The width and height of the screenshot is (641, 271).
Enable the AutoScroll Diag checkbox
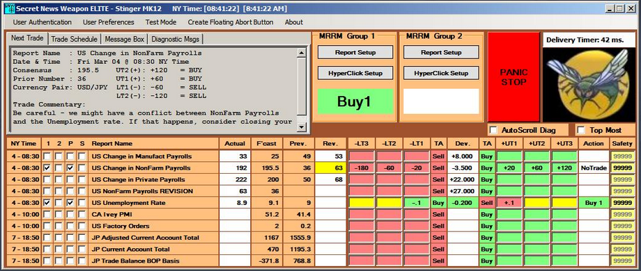click(494, 130)
